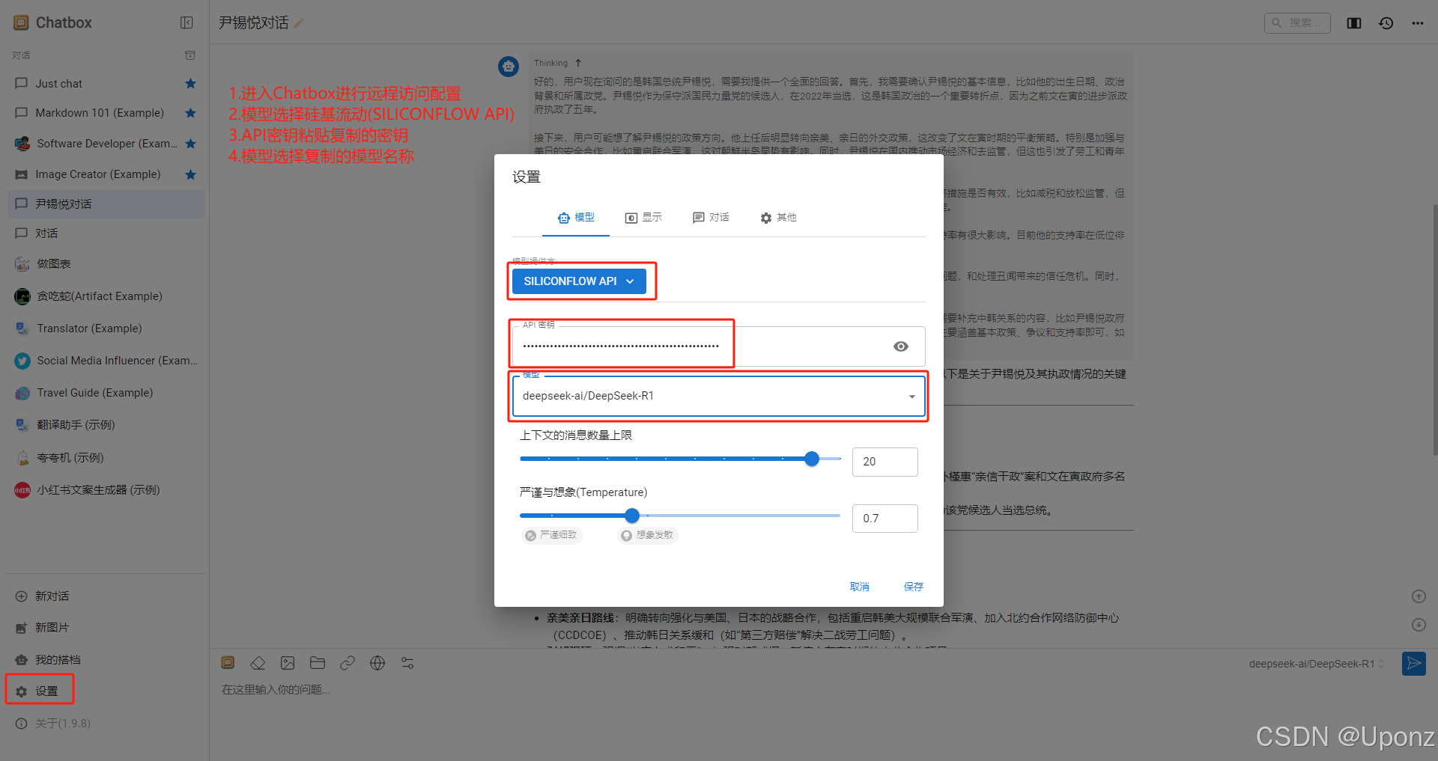Toggle star on Image Creator (Example)
Image resolution: width=1438 pixels, height=761 pixels.
[x=190, y=174]
